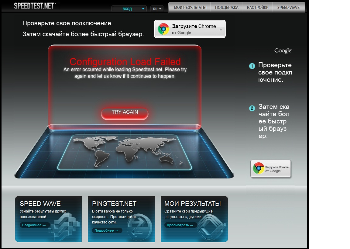Click the Speedtest.net logo
This screenshot has height=249, width=350.
tap(35, 6)
